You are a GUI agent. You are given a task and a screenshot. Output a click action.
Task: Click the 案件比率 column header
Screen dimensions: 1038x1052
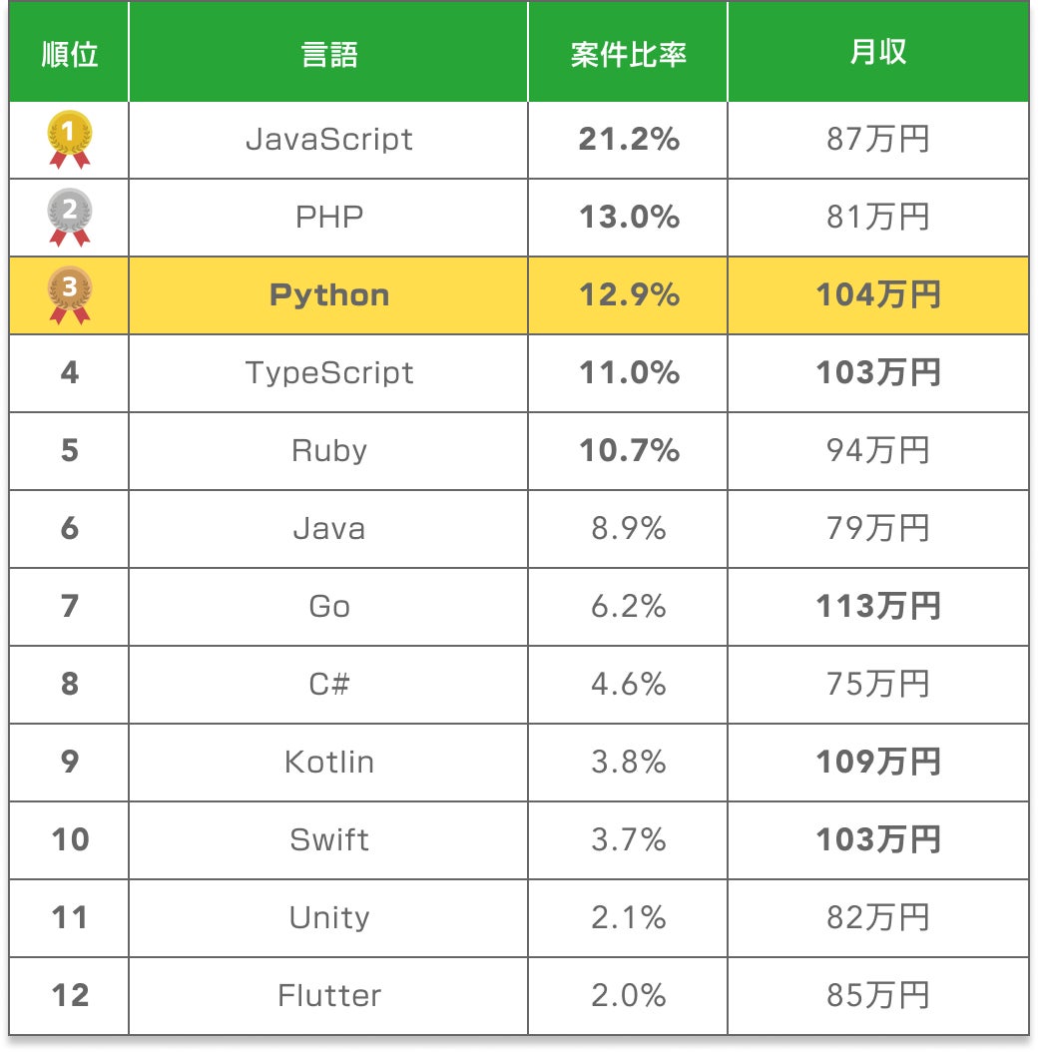point(628,53)
